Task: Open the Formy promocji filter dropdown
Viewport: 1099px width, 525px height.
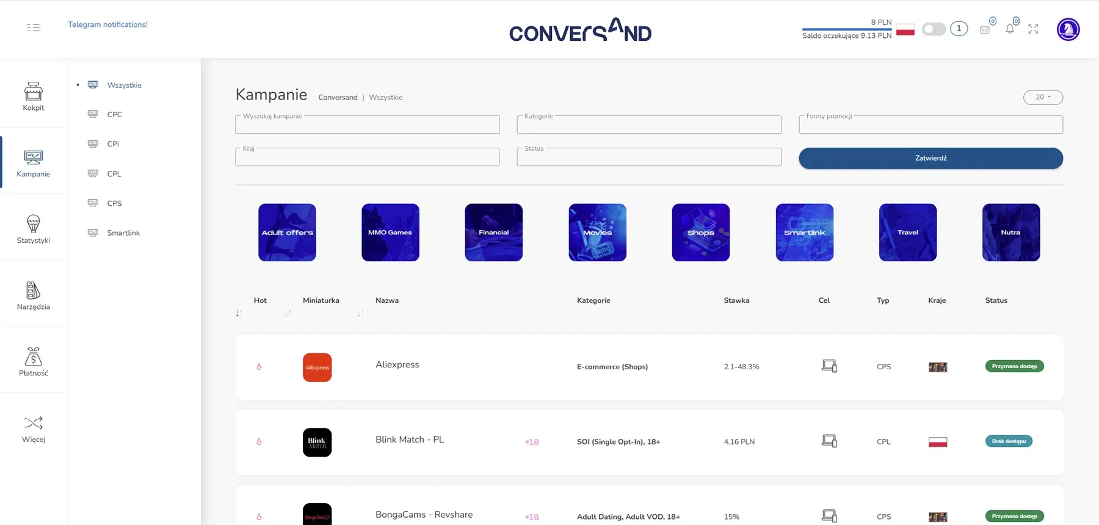Action: pyautogui.click(x=930, y=125)
